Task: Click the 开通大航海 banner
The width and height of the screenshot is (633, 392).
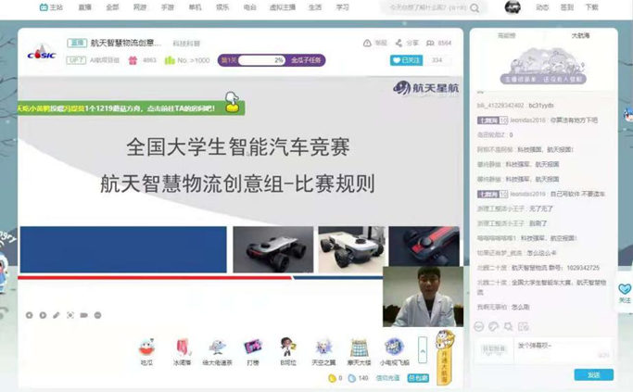Action: click(444, 358)
